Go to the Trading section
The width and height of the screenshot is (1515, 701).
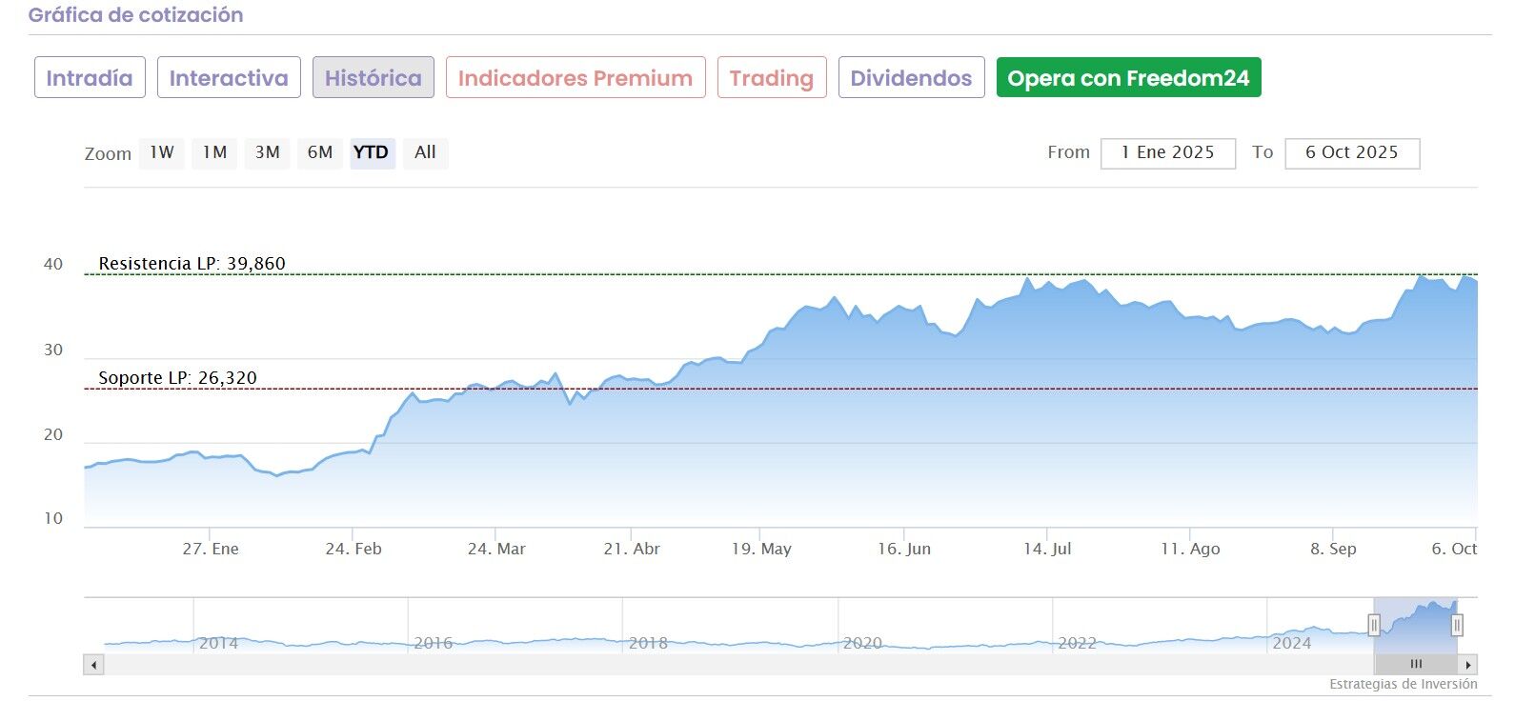(771, 78)
